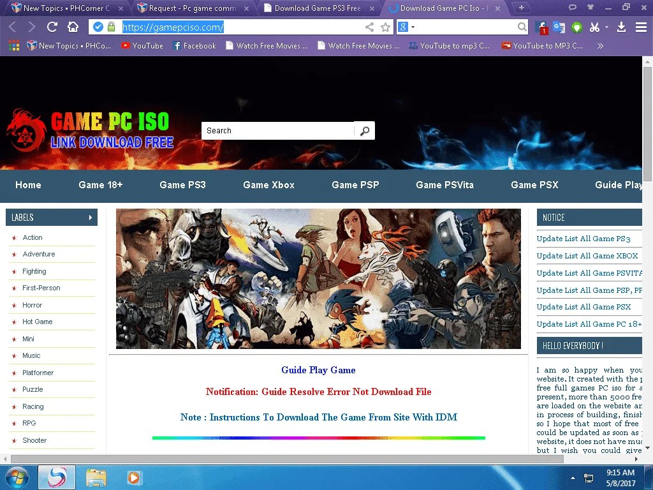Screen dimensions: 653x490
Task: Open the Game Xbox navigation item
Action: tap(268, 184)
